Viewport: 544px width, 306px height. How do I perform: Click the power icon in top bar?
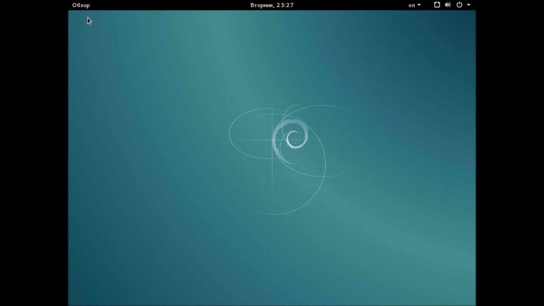459,5
